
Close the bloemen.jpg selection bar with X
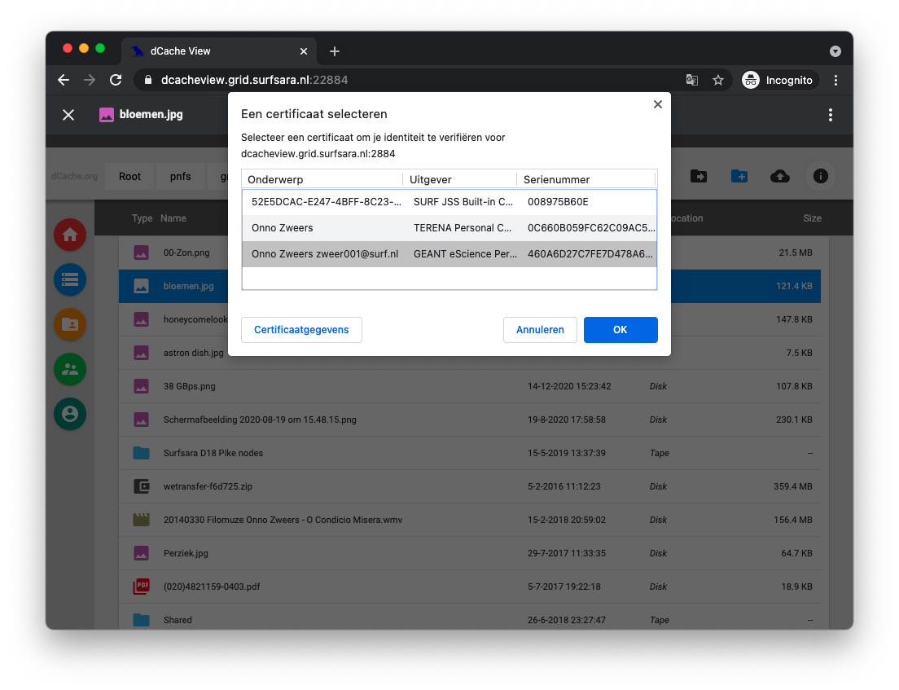point(68,115)
